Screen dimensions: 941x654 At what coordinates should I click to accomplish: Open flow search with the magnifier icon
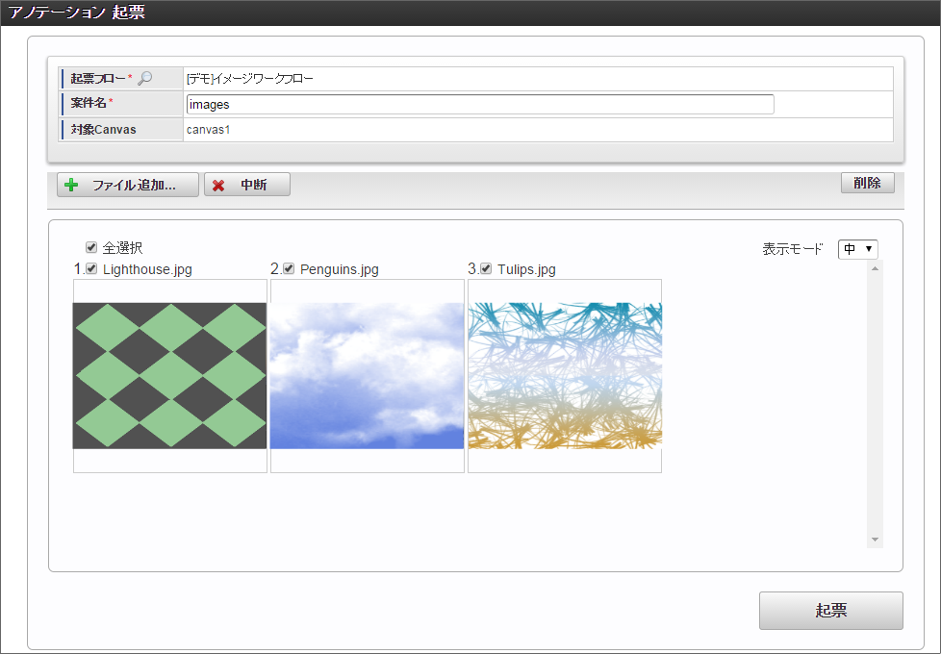tap(144, 79)
